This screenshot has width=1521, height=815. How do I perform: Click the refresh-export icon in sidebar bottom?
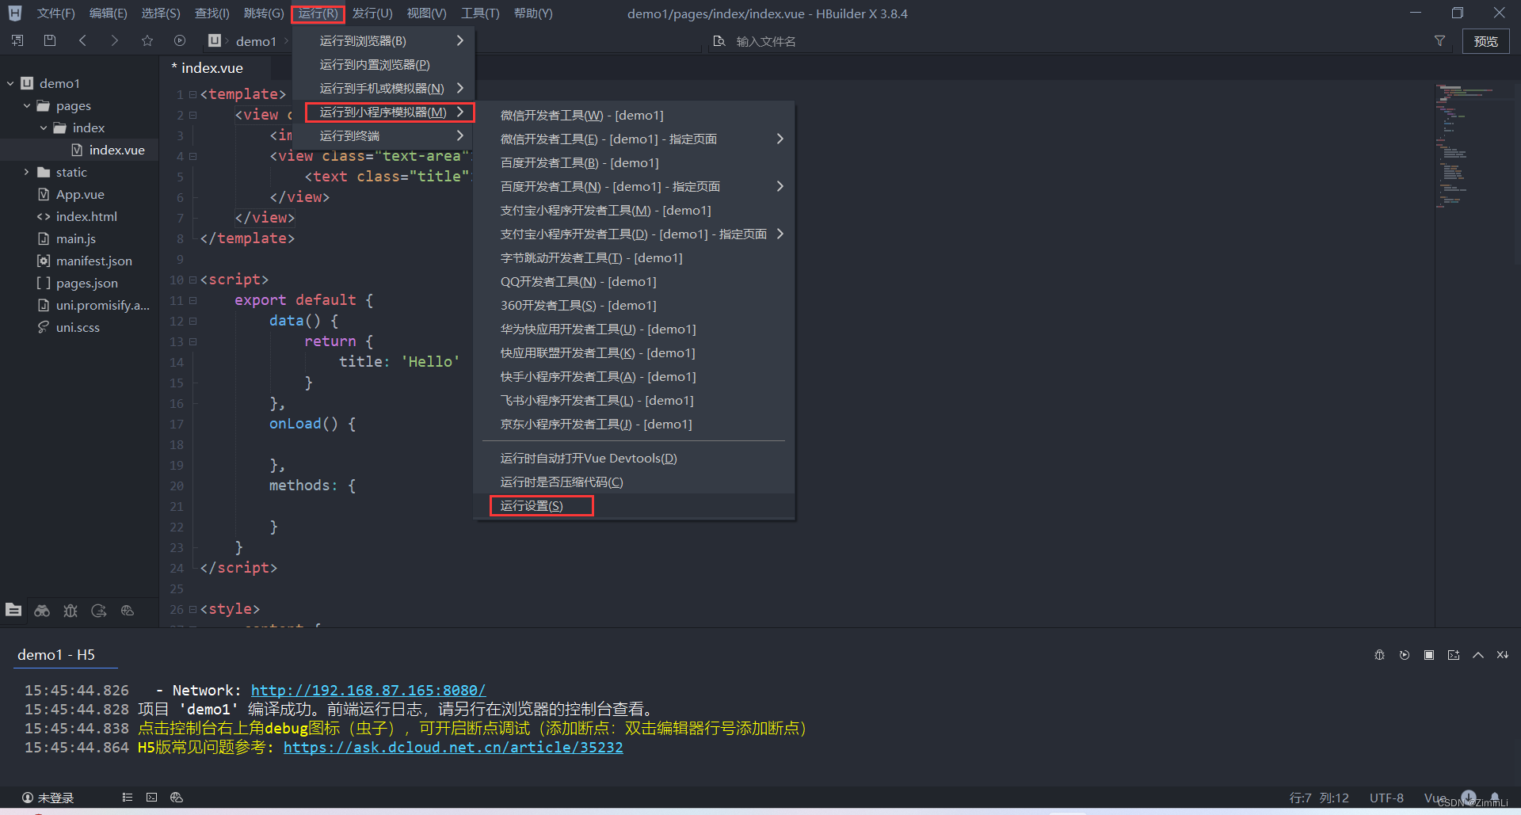[x=99, y=611]
